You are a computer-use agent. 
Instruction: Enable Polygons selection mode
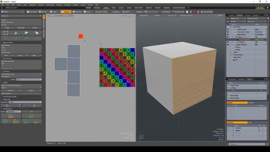66,12
